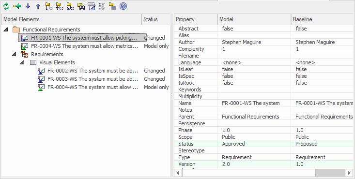This screenshot has width=355, height=179.
Task: Collapse the Functional Requirements folder node
Action: 6,30
